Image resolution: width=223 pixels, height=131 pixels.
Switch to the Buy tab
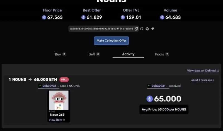point(58,54)
